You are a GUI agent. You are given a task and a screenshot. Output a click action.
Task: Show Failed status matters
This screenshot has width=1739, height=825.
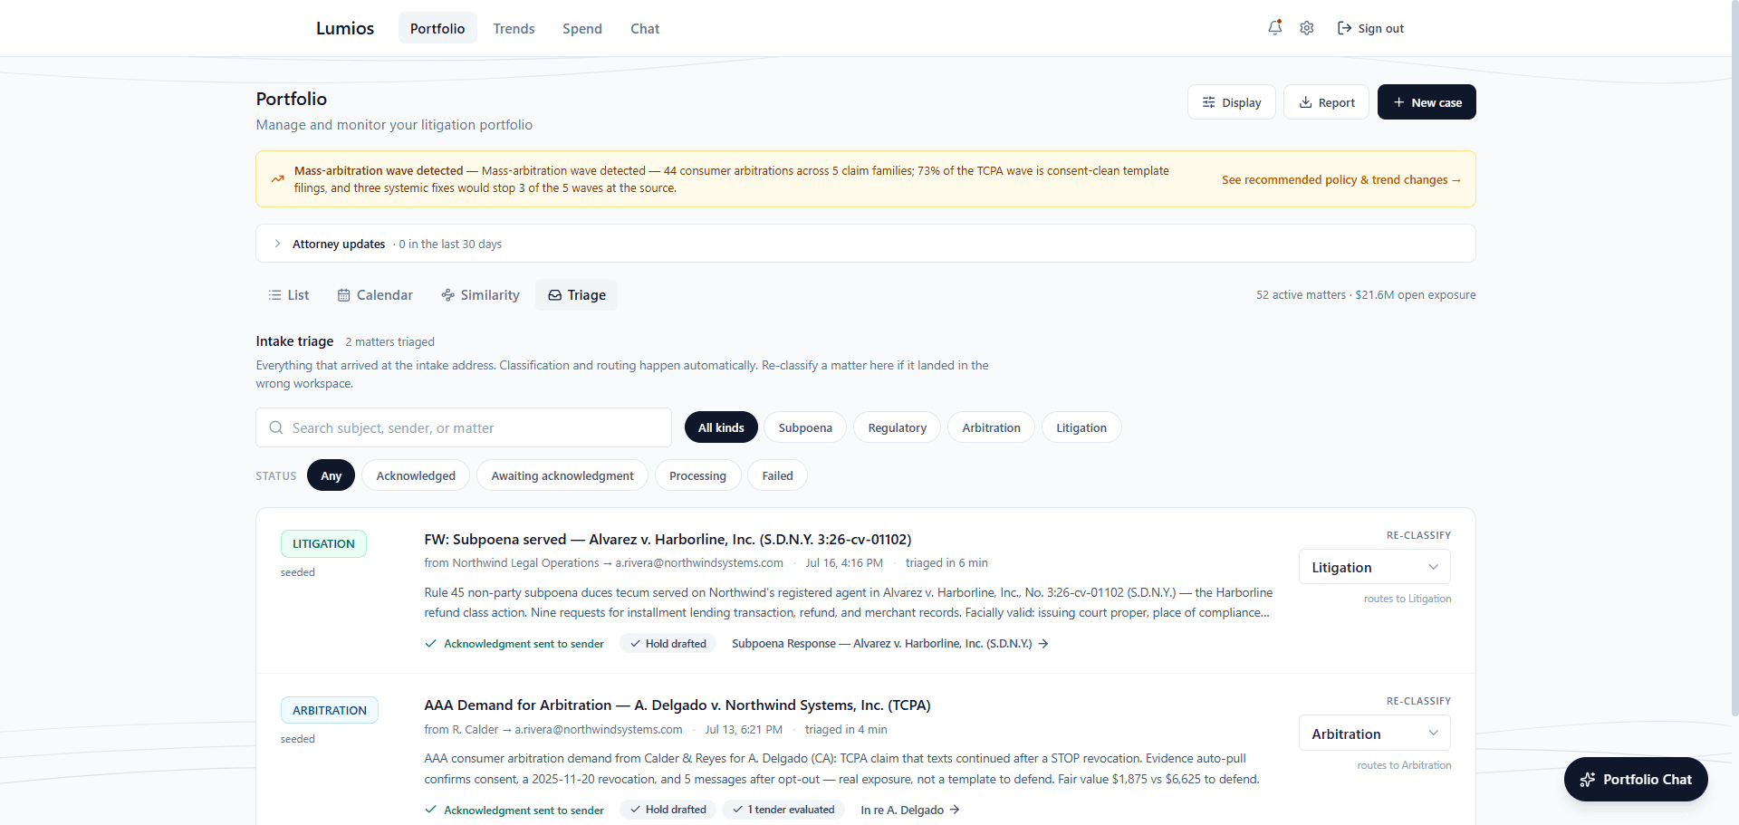(x=777, y=475)
